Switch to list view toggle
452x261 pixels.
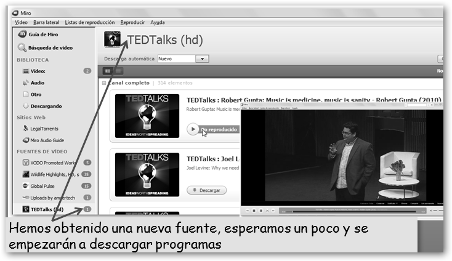[107, 71]
